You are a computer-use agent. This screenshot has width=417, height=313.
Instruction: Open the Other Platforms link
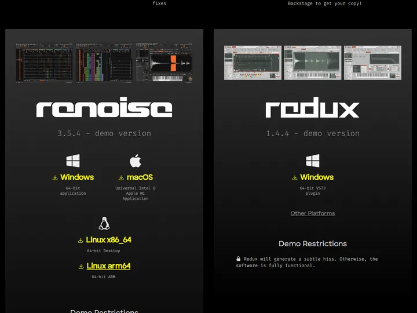point(313,213)
